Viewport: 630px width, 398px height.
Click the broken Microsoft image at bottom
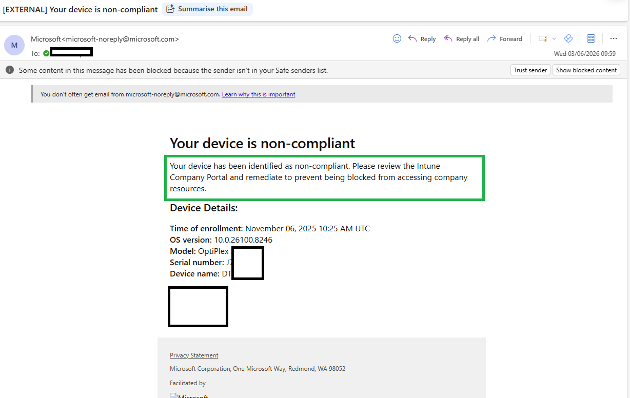pyautogui.click(x=189, y=395)
